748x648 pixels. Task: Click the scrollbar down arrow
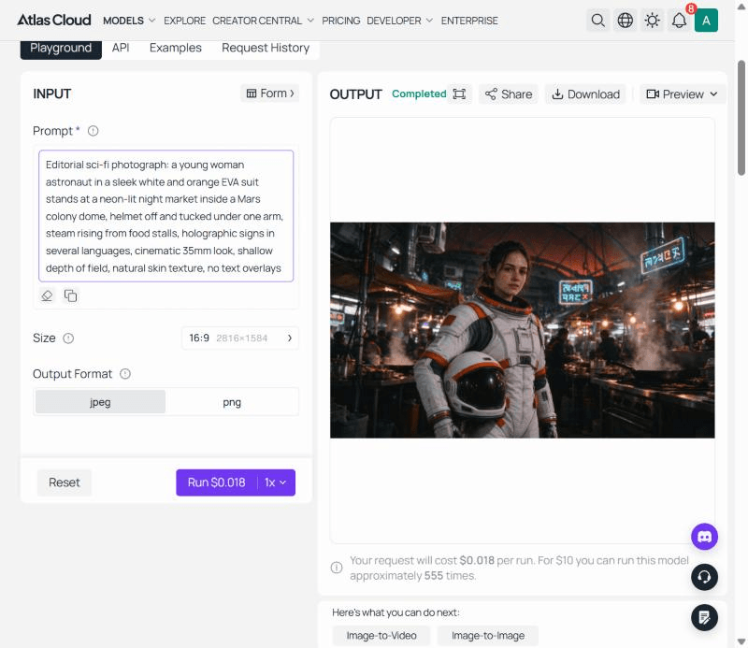pos(741,641)
